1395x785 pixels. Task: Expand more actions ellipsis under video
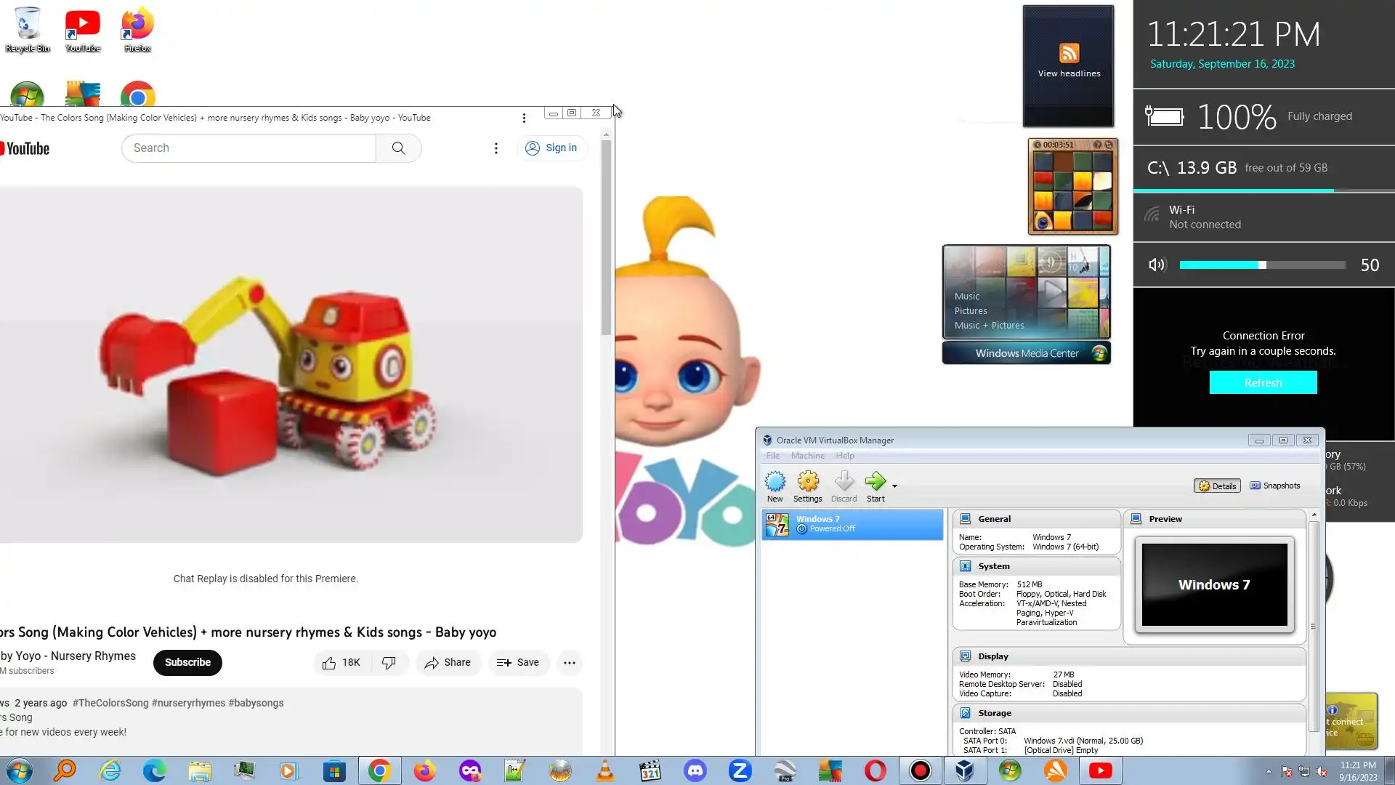pos(570,663)
